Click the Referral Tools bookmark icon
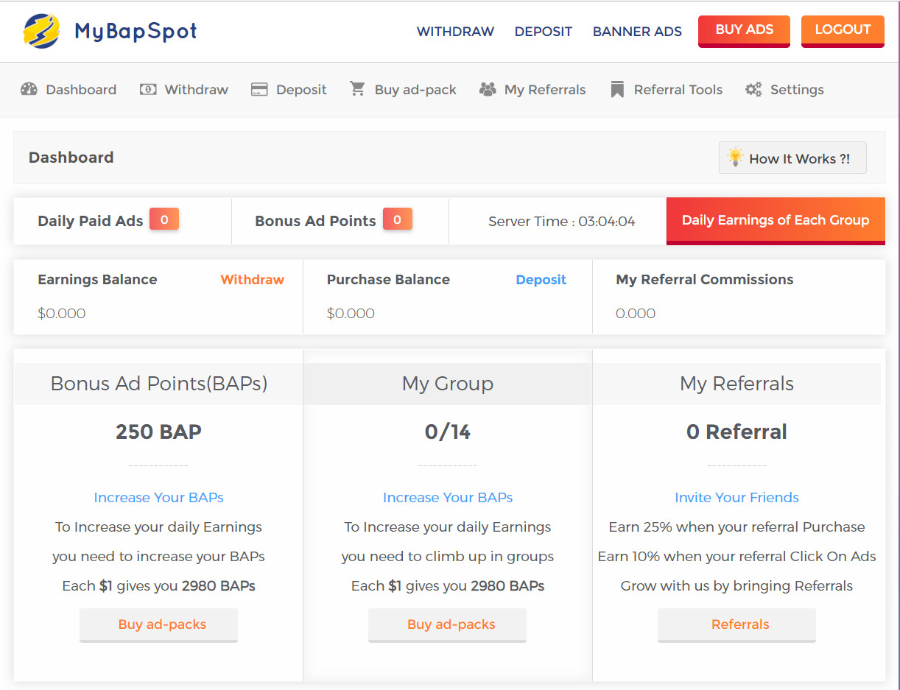The width and height of the screenshot is (900, 690). pyautogui.click(x=617, y=90)
